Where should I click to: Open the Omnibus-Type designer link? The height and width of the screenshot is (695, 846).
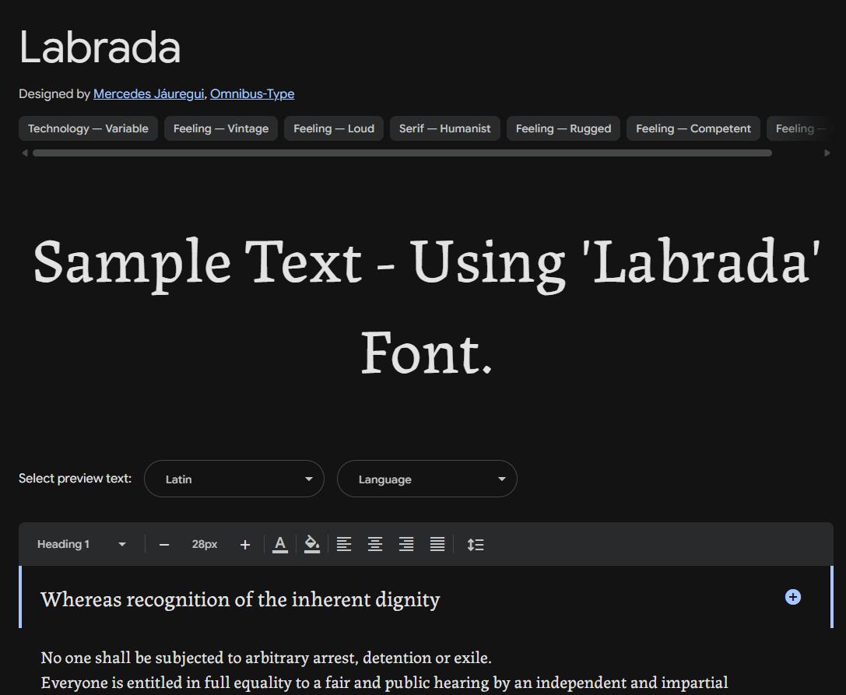click(252, 94)
